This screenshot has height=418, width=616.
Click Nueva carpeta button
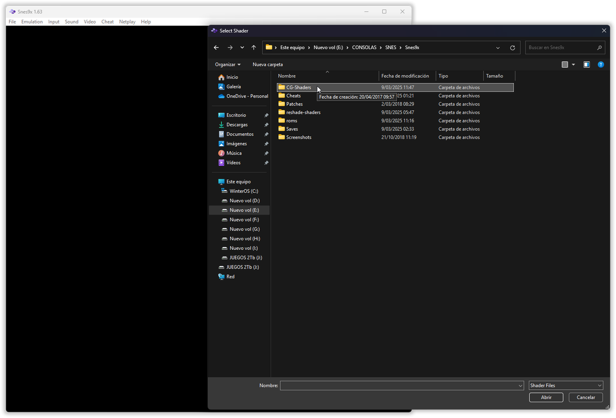(x=268, y=64)
